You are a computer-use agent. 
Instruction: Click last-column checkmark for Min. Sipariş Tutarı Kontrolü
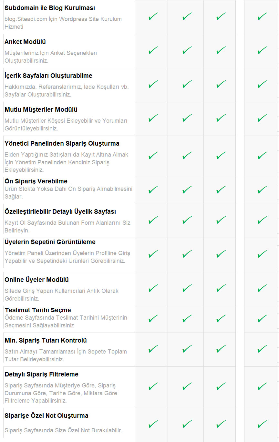(x=263, y=349)
